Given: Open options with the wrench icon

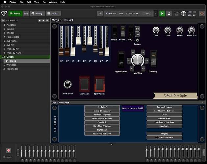Looking at the screenshot, I should pyautogui.click(x=100, y=13).
